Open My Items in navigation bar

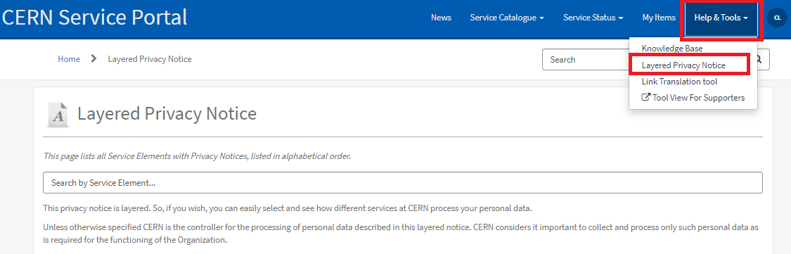pos(659,18)
